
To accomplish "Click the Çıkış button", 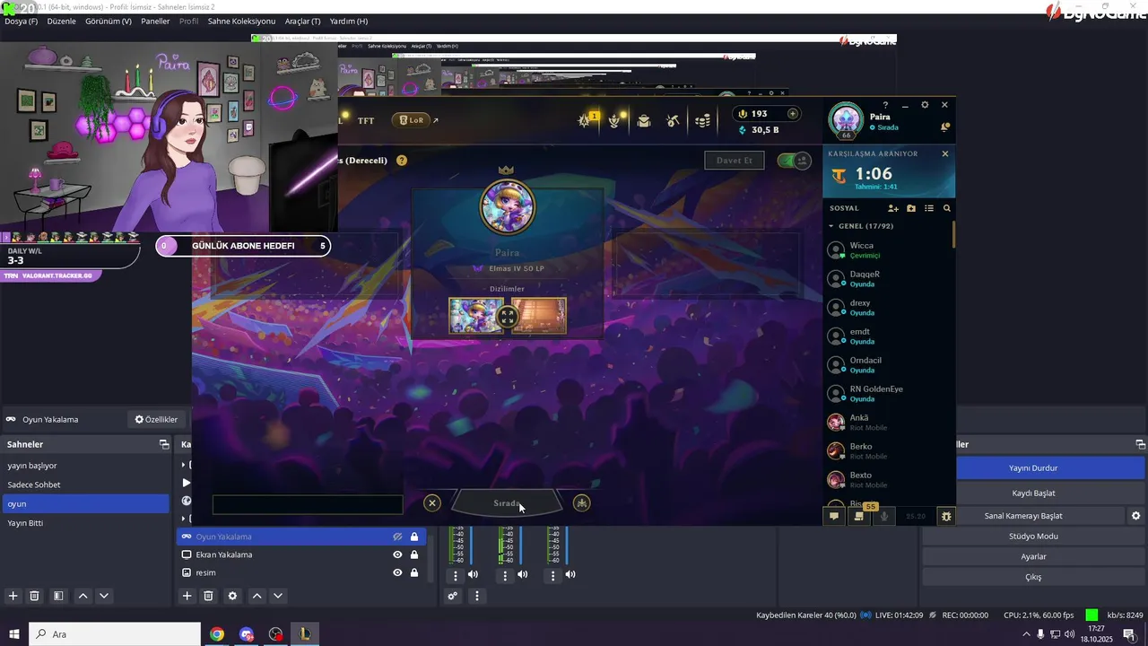I will [1033, 577].
